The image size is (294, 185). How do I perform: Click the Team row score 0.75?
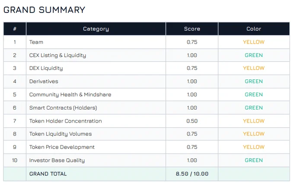pos(192,42)
